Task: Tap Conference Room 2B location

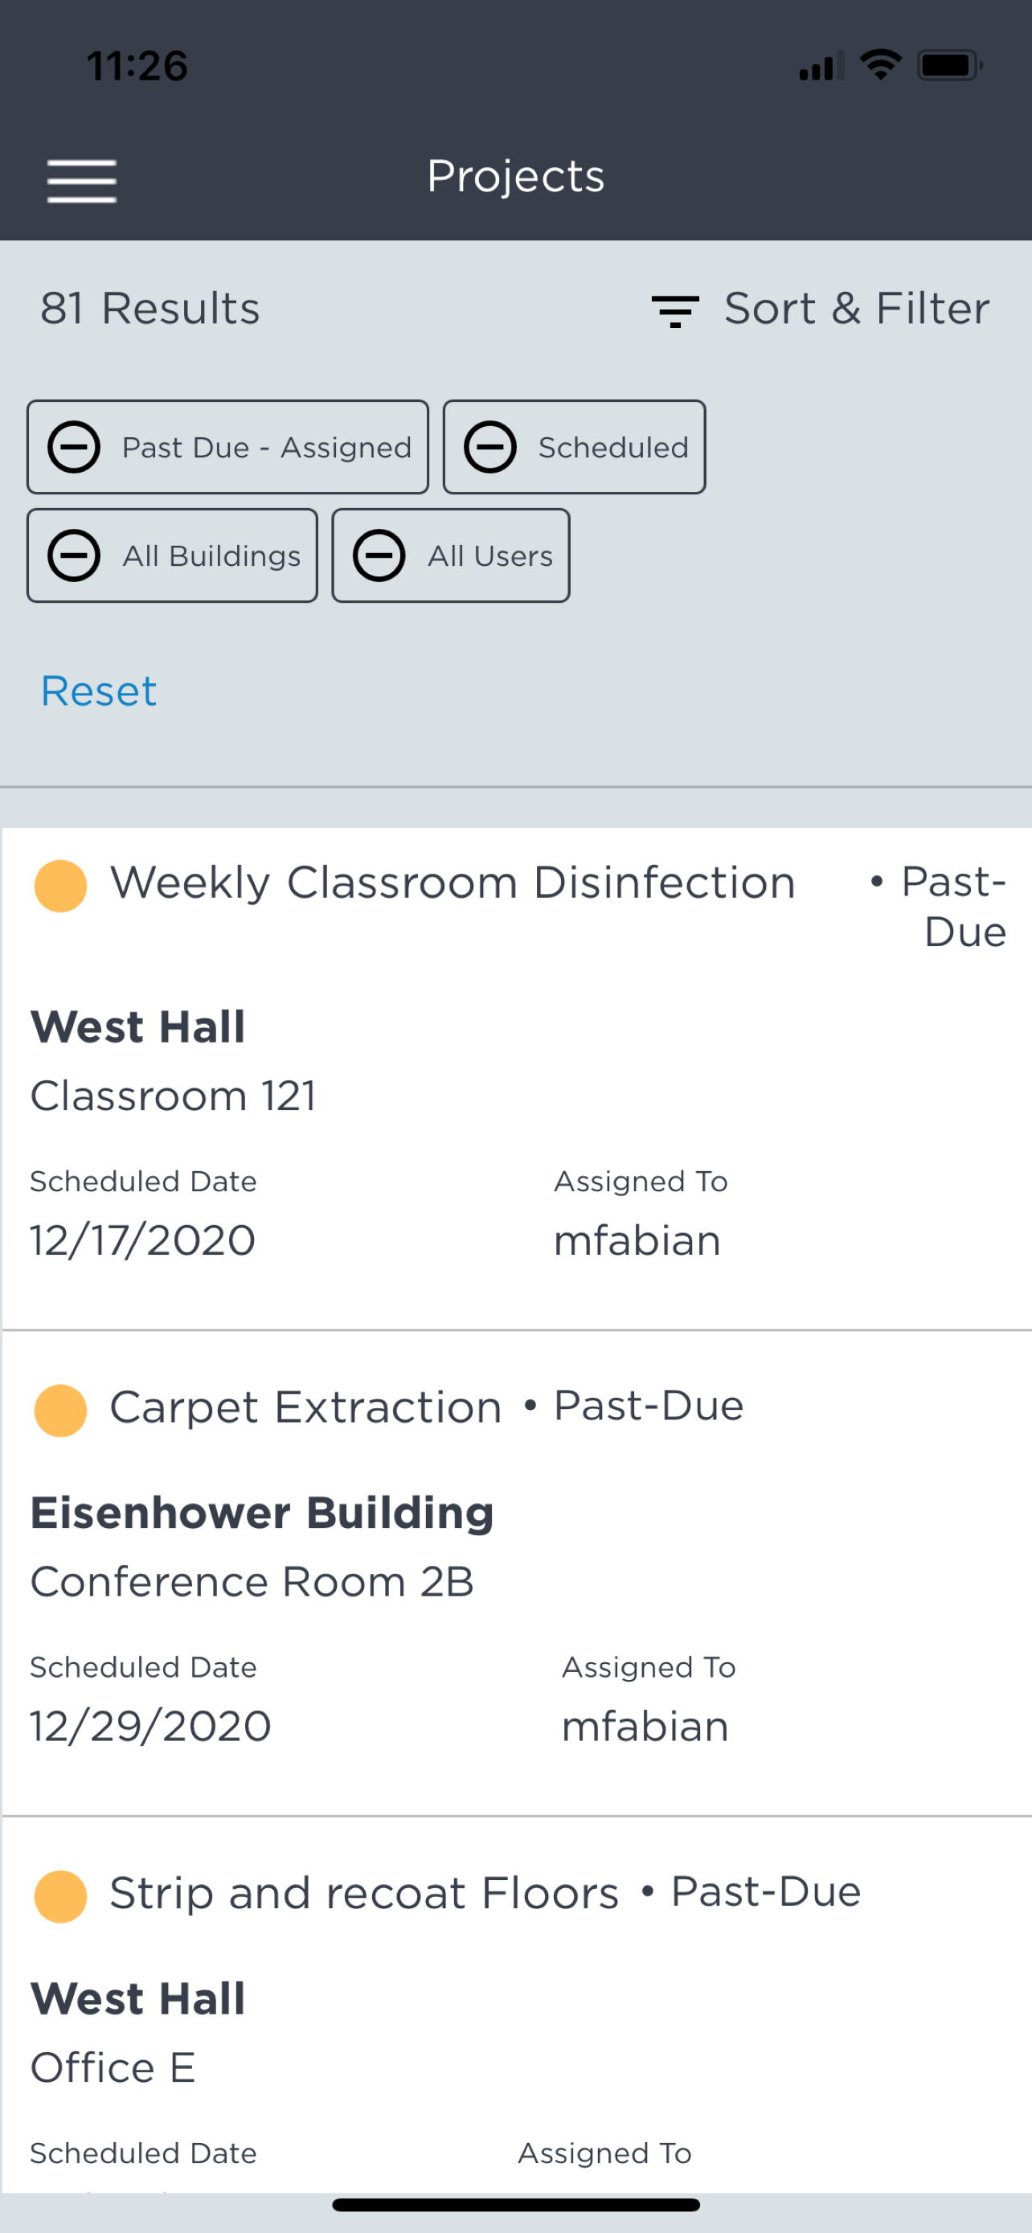Action: 252,1582
